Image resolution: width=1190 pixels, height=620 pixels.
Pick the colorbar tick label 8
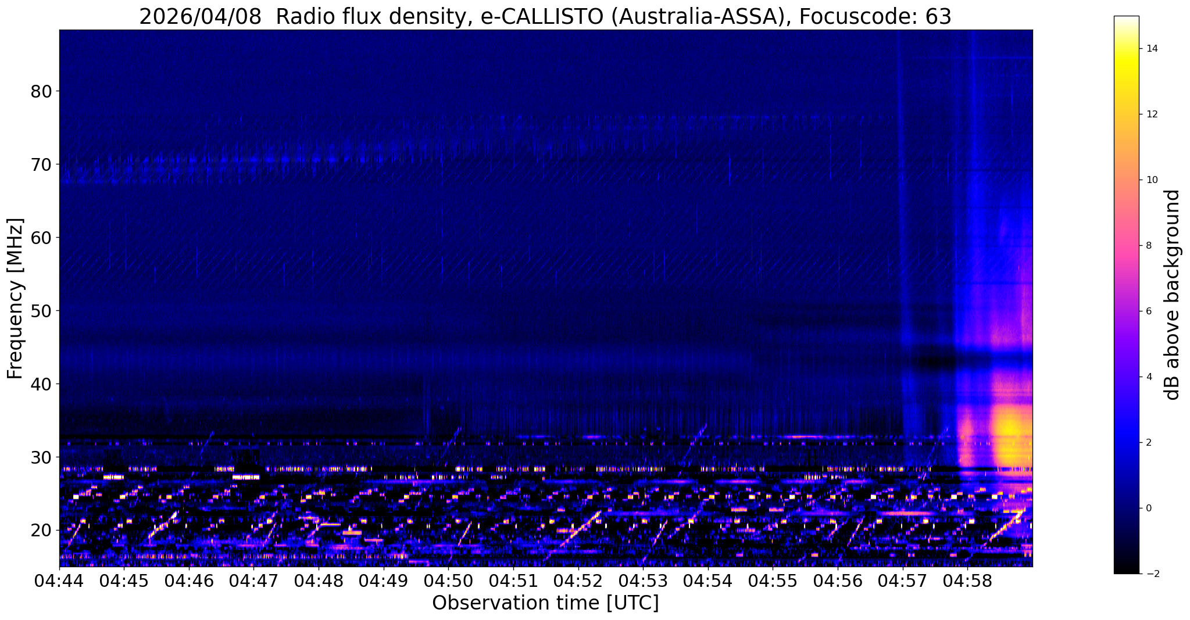(x=1149, y=246)
